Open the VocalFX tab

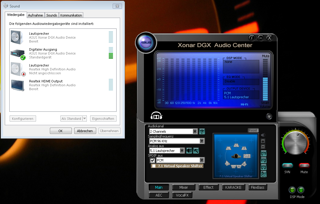(x=182, y=195)
